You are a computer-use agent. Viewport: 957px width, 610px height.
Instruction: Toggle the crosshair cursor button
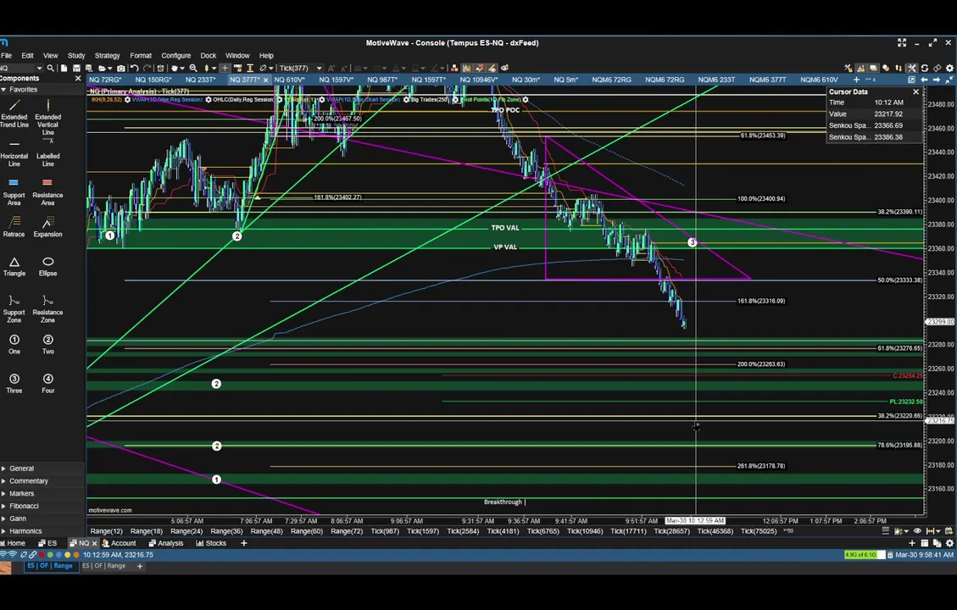(x=225, y=69)
